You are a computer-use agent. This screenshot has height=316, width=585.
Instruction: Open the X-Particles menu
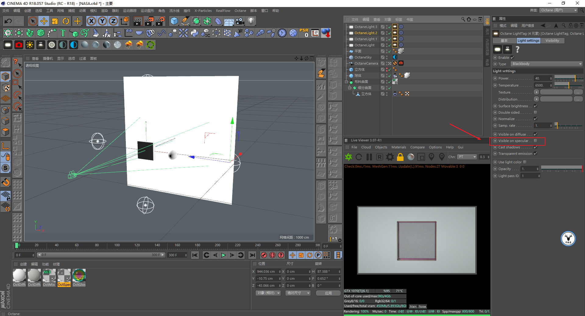click(x=203, y=11)
